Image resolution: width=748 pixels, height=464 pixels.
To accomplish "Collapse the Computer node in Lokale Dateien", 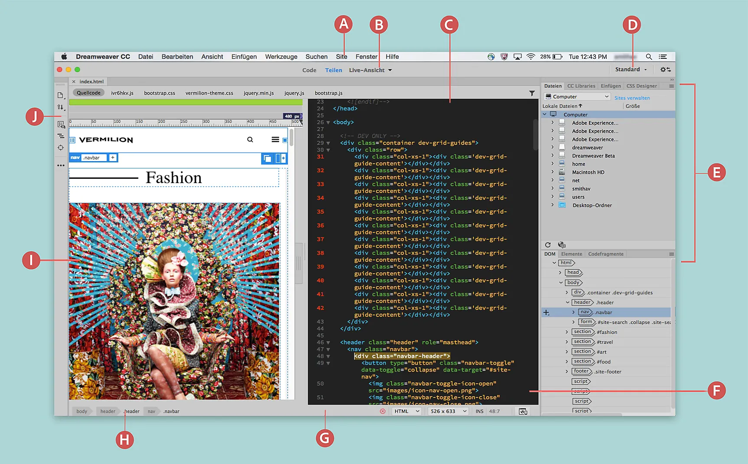I will coord(545,114).
